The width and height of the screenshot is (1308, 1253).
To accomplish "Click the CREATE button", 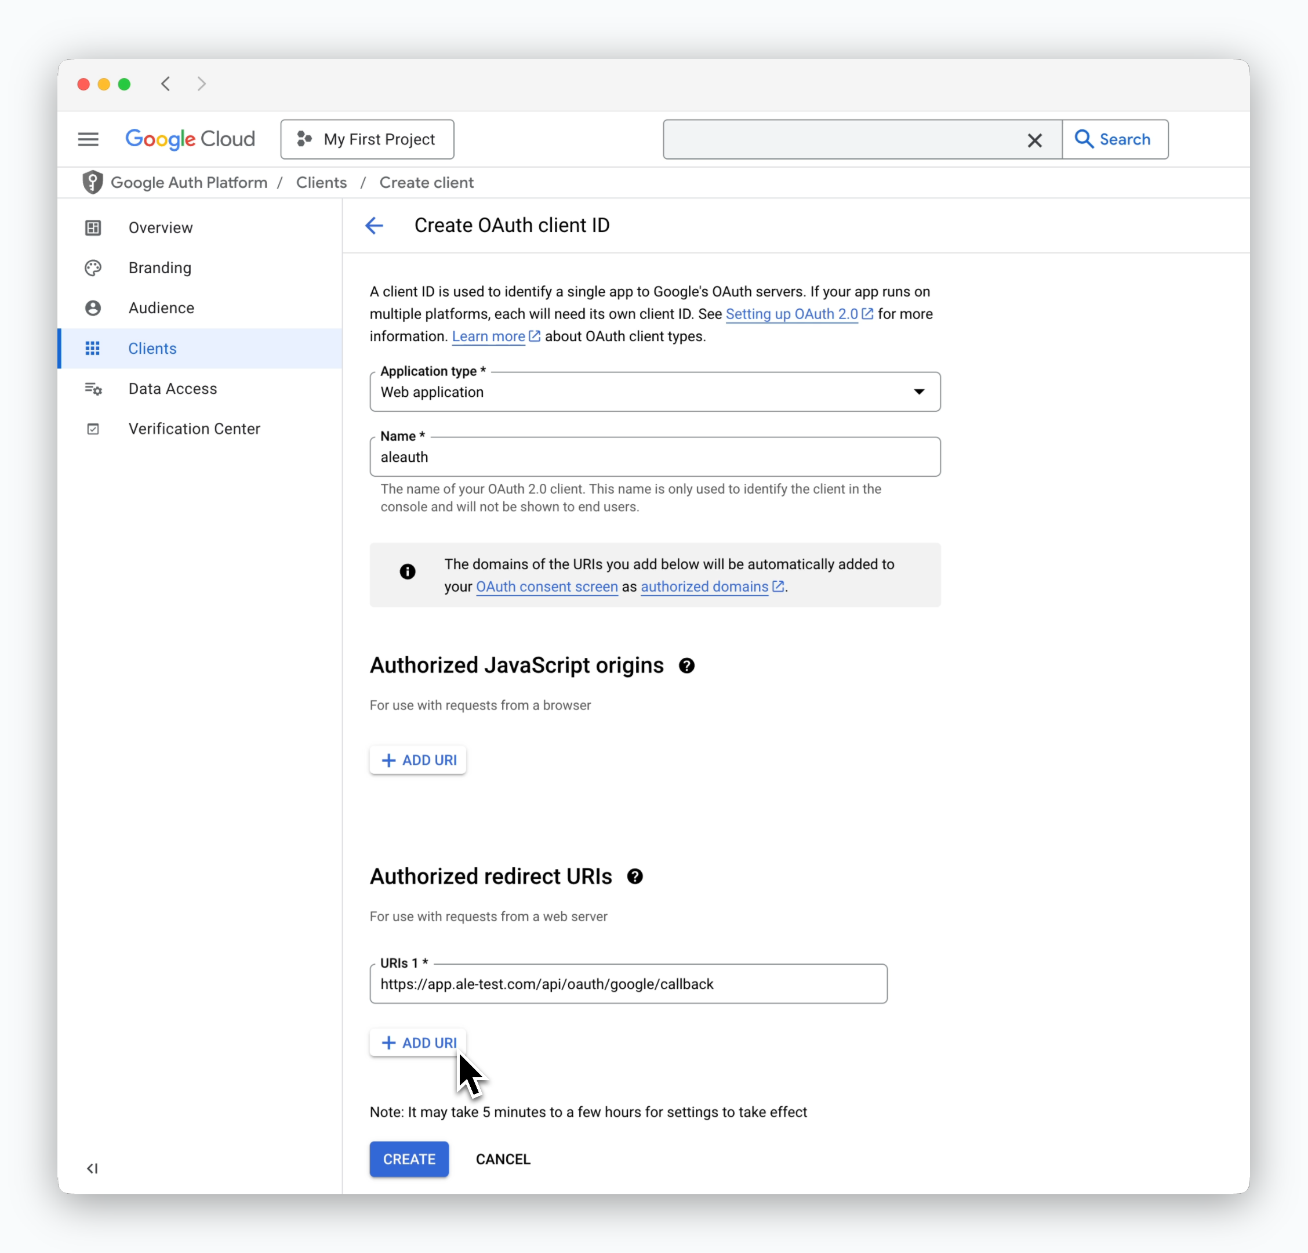I will [409, 1160].
